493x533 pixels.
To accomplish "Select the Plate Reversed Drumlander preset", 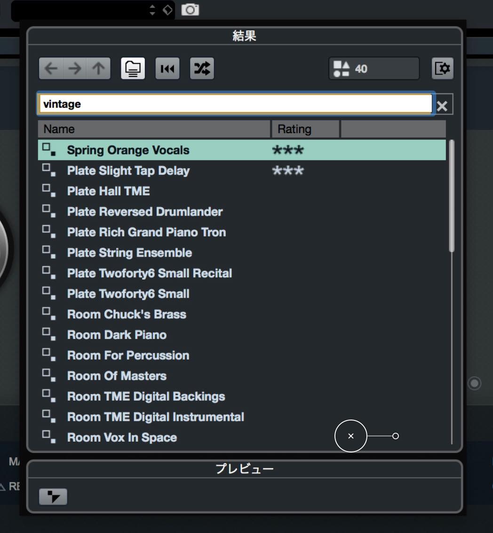I will 242,212.
